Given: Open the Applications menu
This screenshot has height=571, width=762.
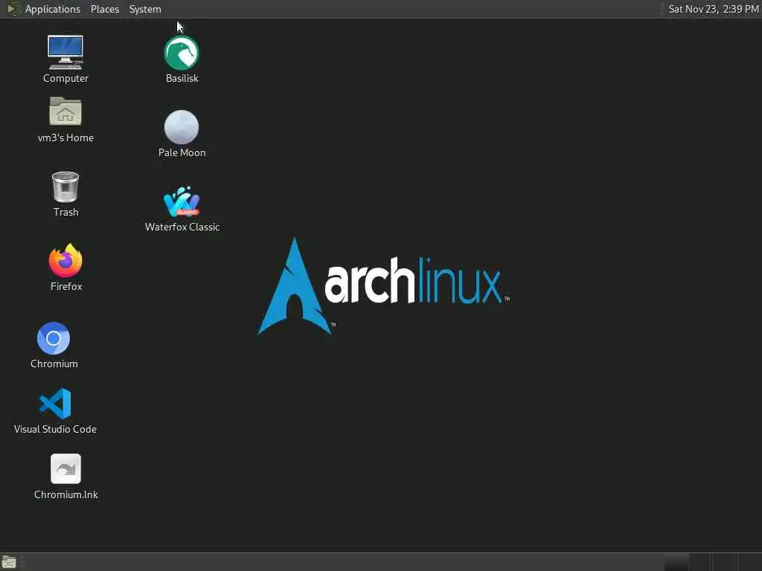Looking at the screenshot, I should [53, 9].
